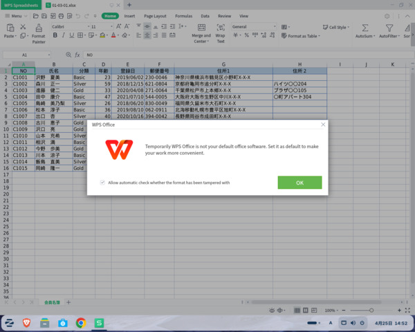This screenshot has height=332, width=415.
Task: Open the Review tab
Action: pos(224,16)
